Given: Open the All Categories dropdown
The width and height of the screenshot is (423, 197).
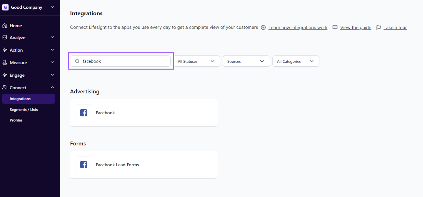Looking at the screenshot, I should [x=295, y=61].
